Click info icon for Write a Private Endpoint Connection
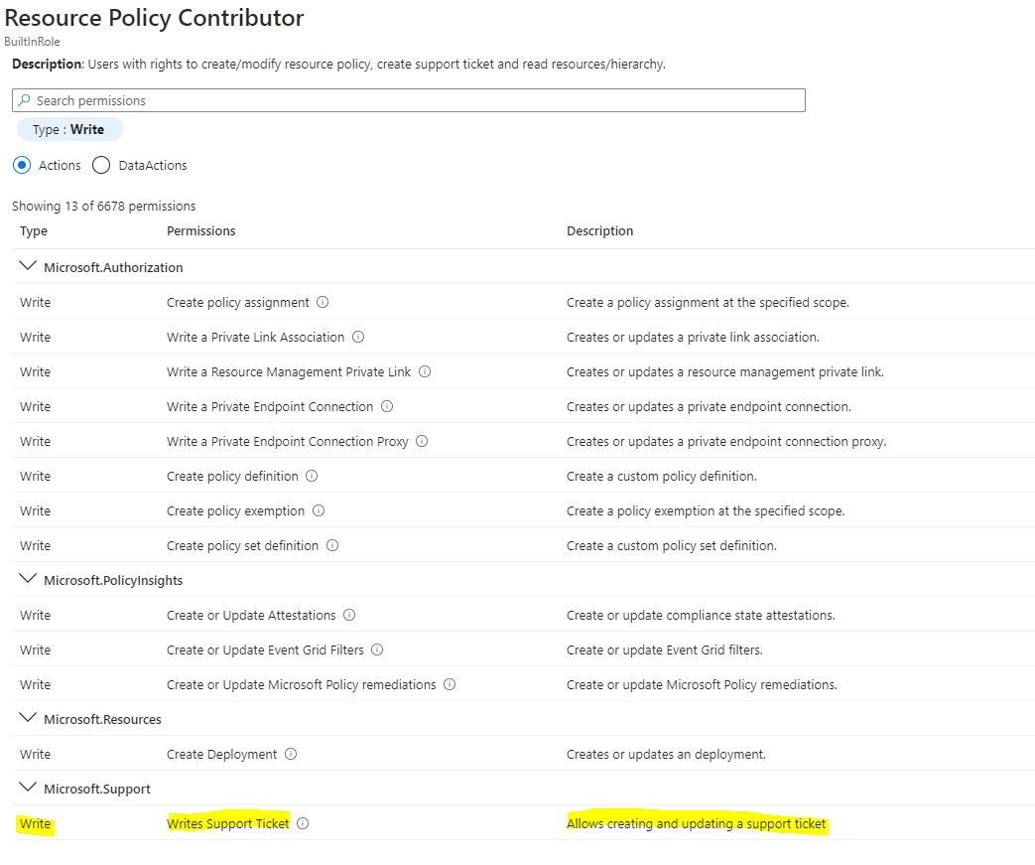 click(387, 406)
